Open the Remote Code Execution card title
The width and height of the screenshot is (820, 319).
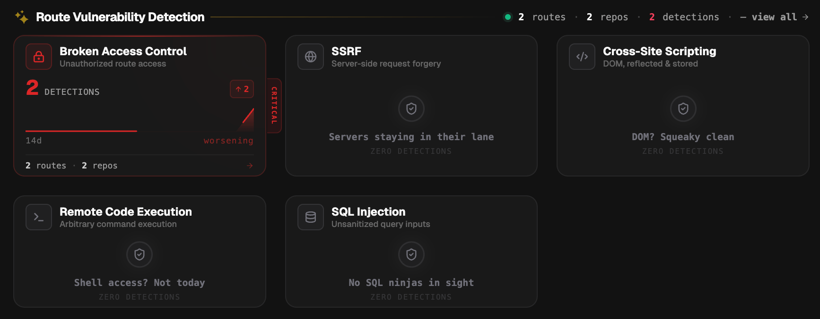[126, 211]
